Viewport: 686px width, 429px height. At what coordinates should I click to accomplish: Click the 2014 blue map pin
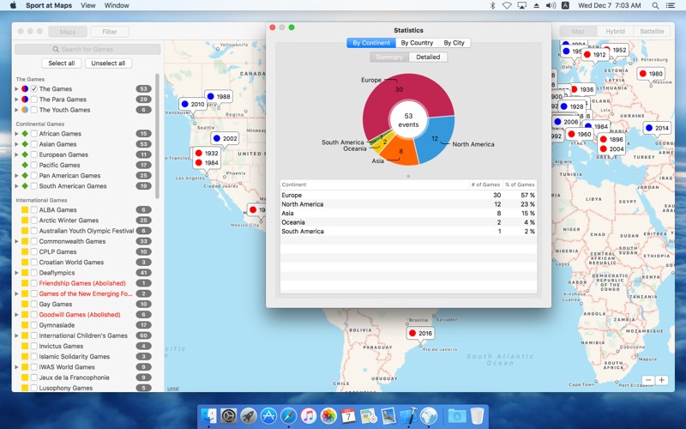tap(657, 128)
